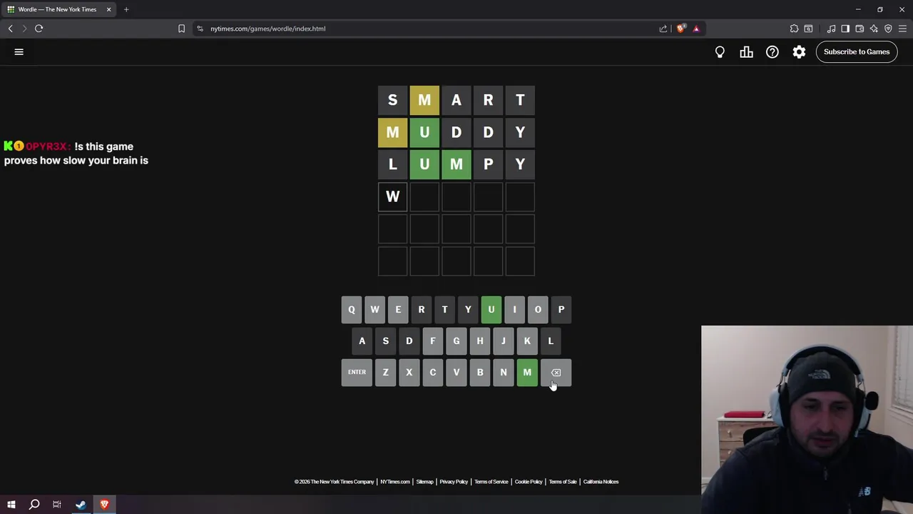
Task: Open the hints lightbulb icon
Action: coord(720,51)
